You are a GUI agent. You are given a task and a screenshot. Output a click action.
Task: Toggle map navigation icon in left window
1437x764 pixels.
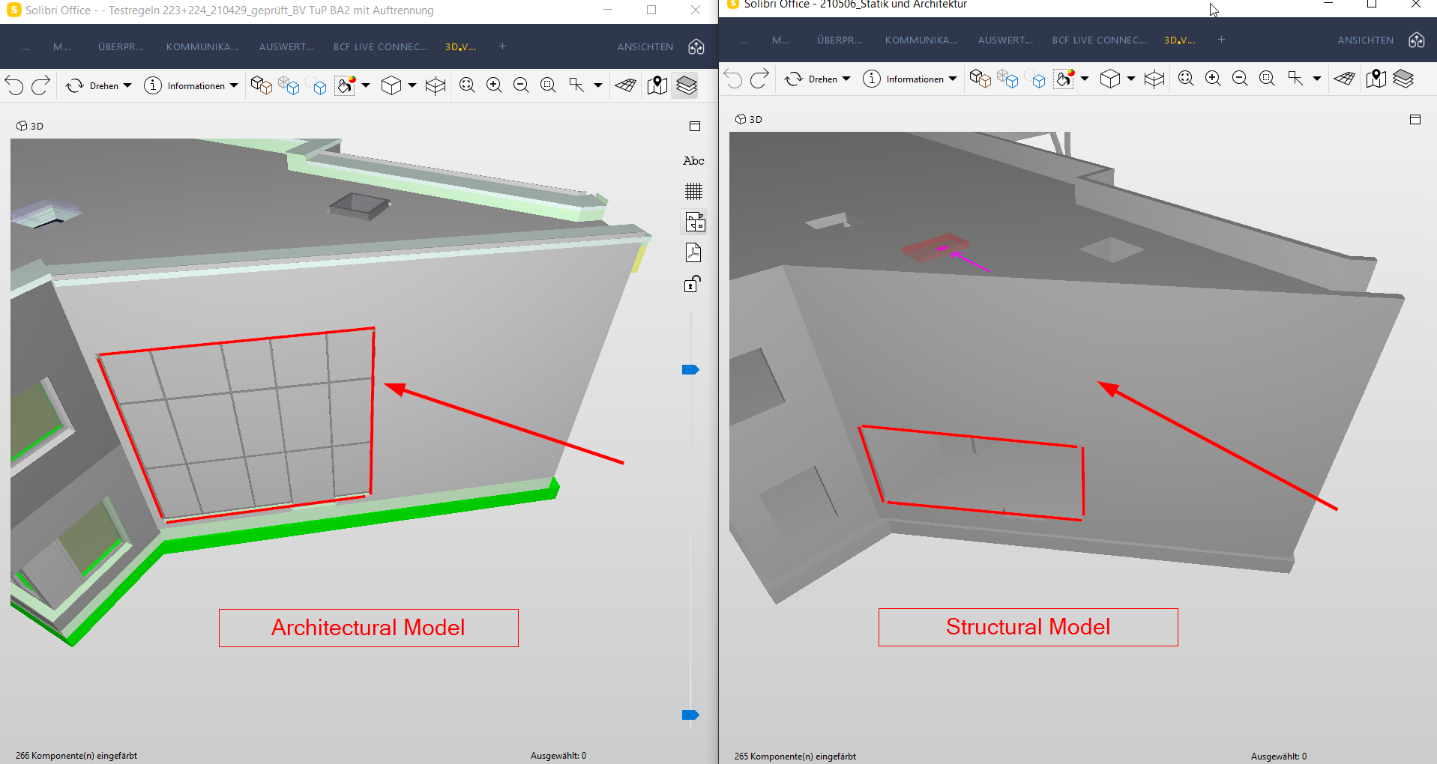[x=657, y=85]
